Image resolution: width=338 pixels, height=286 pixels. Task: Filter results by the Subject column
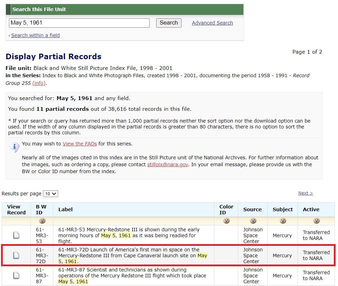[283, 221]
